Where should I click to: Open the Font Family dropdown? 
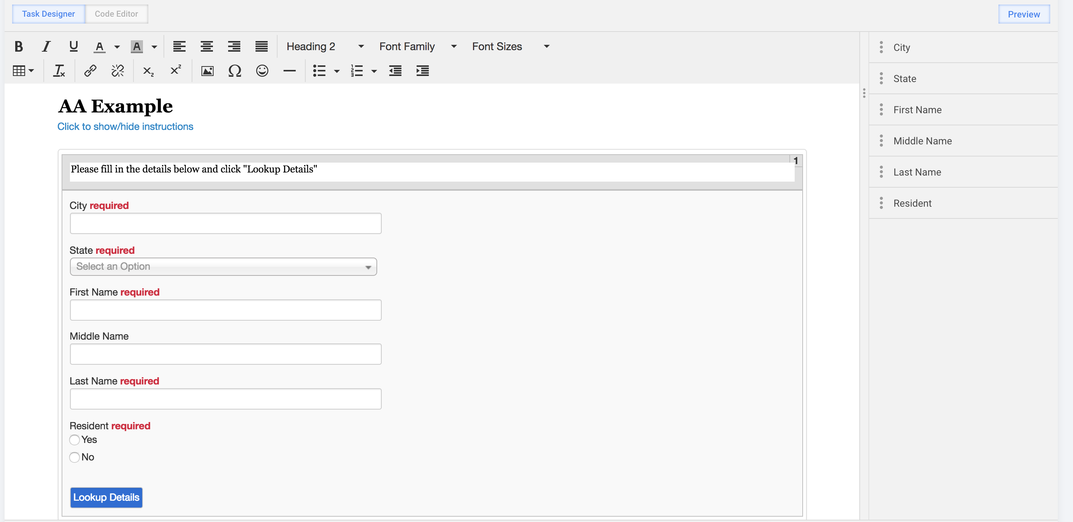click(418, 46)
